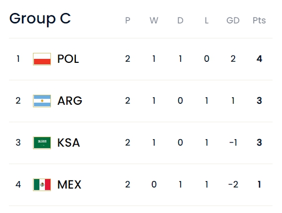Select Poland's points value 4
The image size is (282, 213).
(259, 59)
